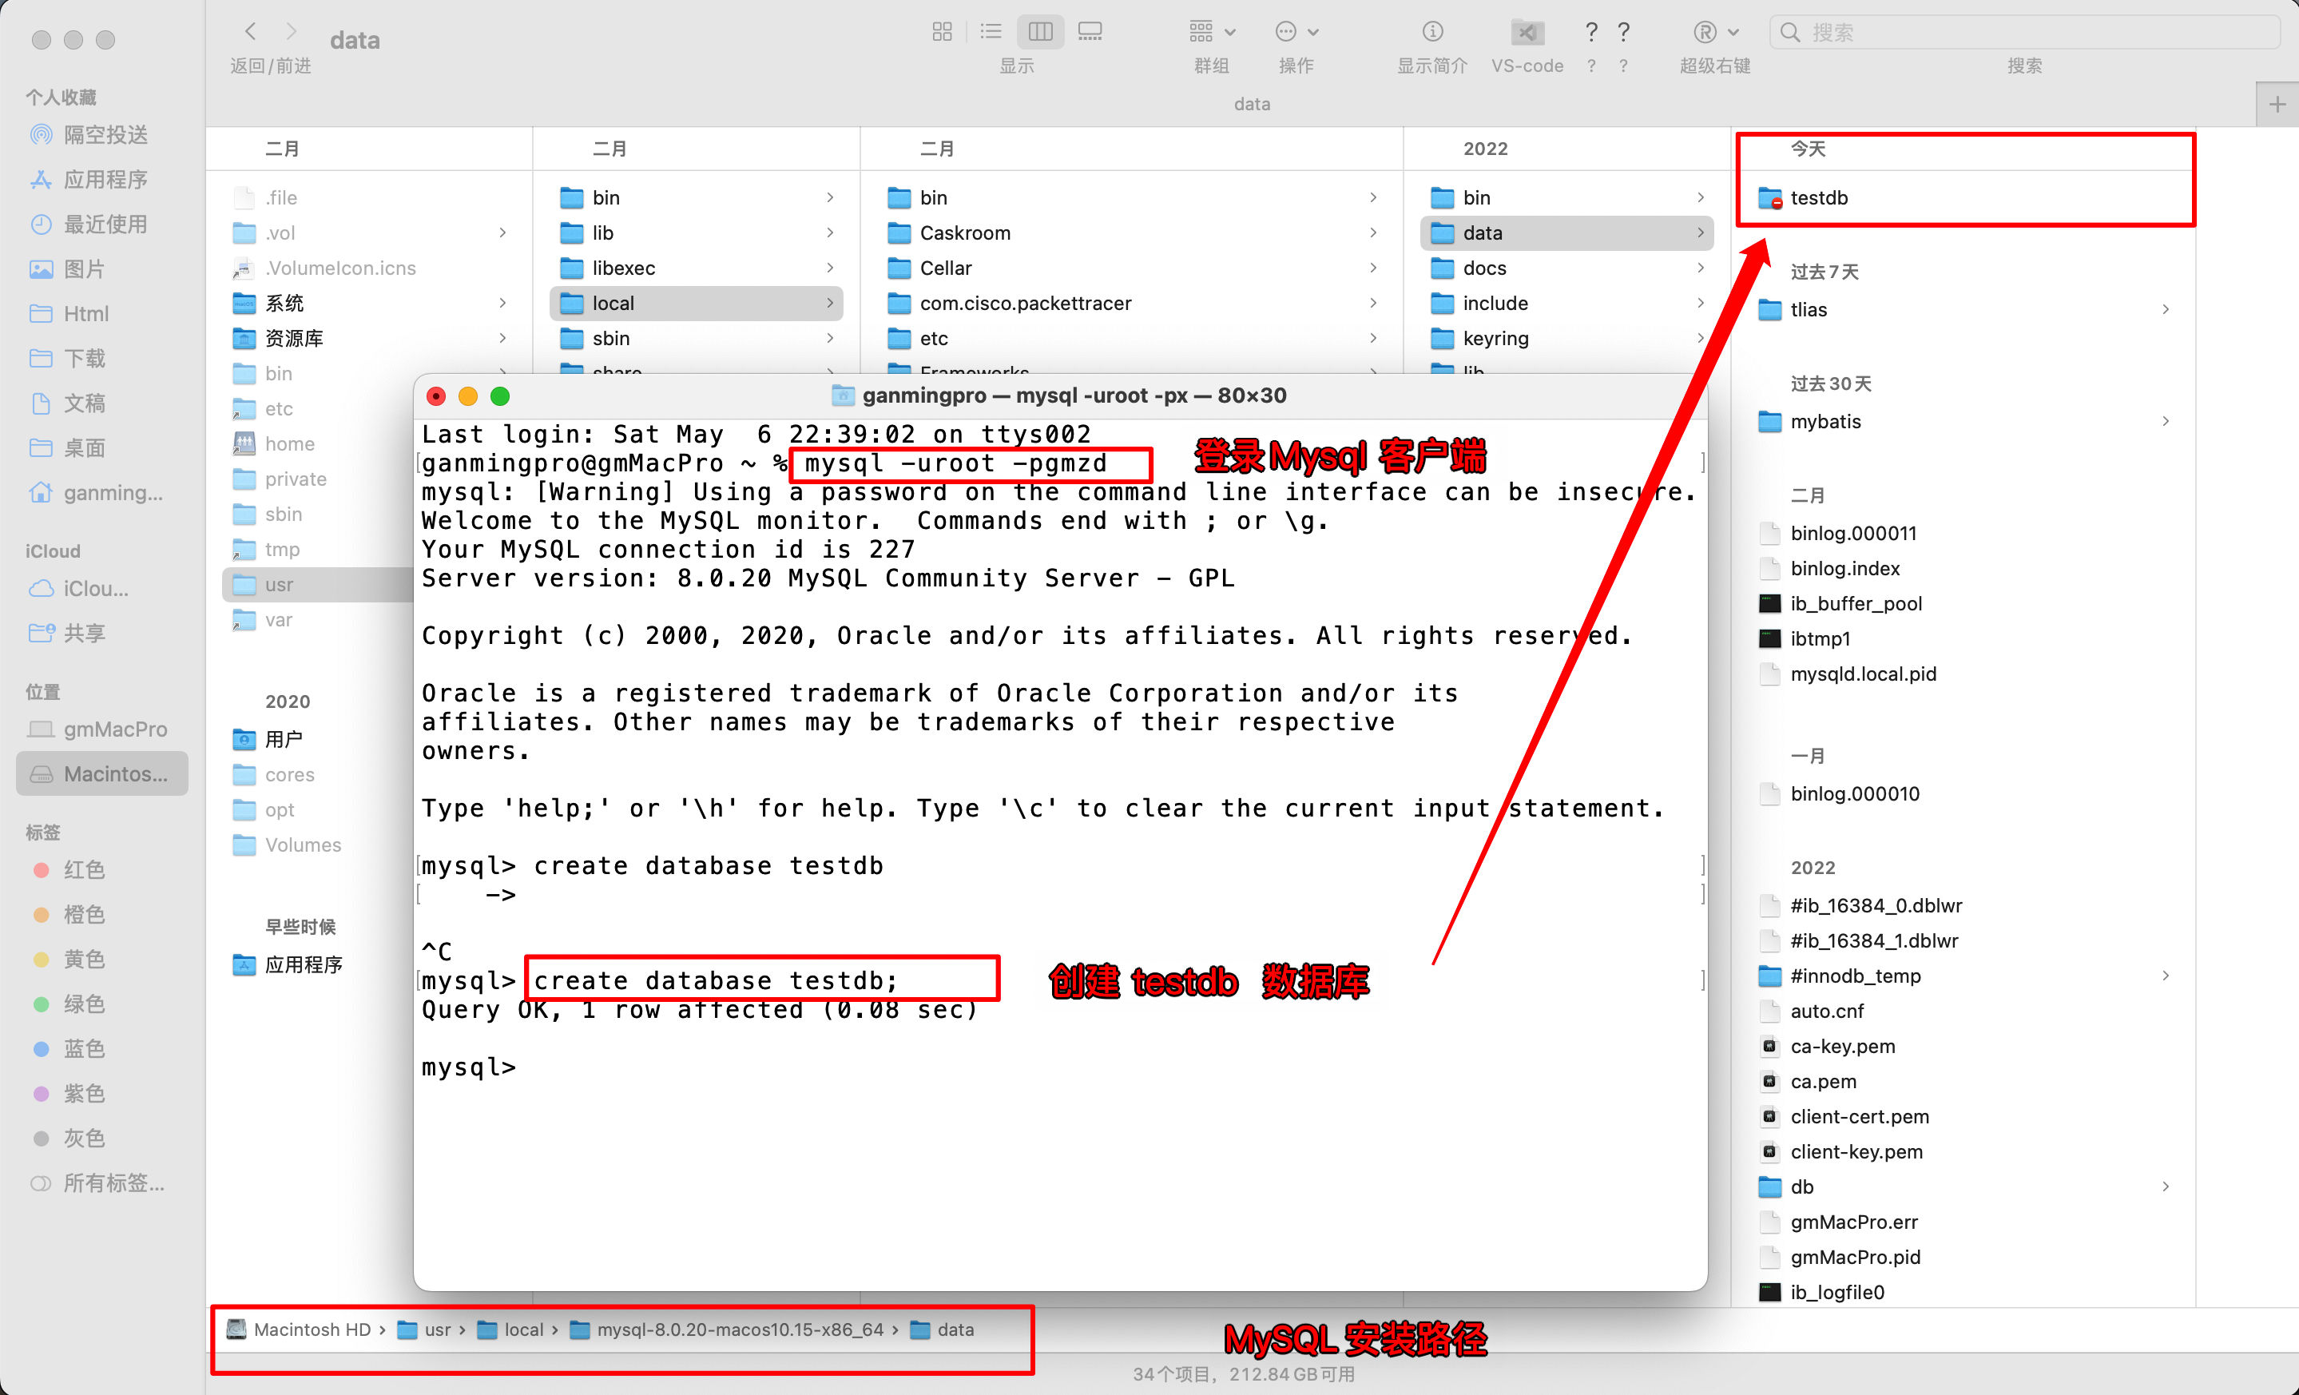Open All Tags (所有标签) in sidebar
The width and height of the screenshot is (2299, 1395).
102,1184
